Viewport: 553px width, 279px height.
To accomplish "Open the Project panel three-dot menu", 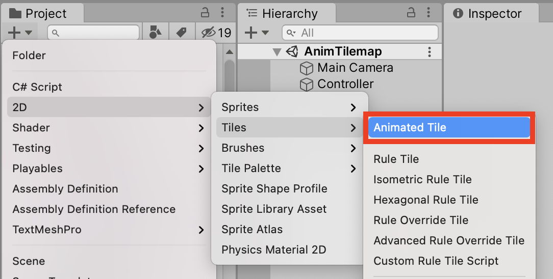I will coord(222,12).
